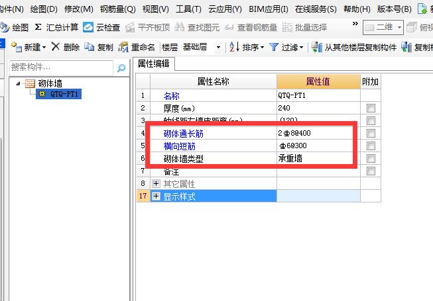Toggle 附加 checkbox for row 3
Screen dimensions: 433x301
371,120
